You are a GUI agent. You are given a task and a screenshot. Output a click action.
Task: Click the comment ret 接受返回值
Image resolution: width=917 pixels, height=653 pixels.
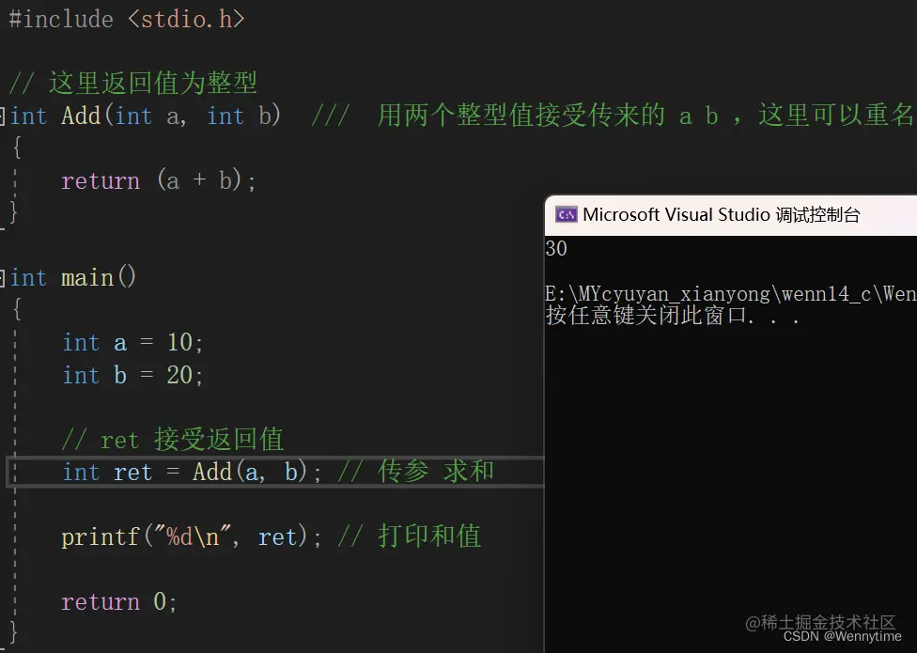(173, 440)
